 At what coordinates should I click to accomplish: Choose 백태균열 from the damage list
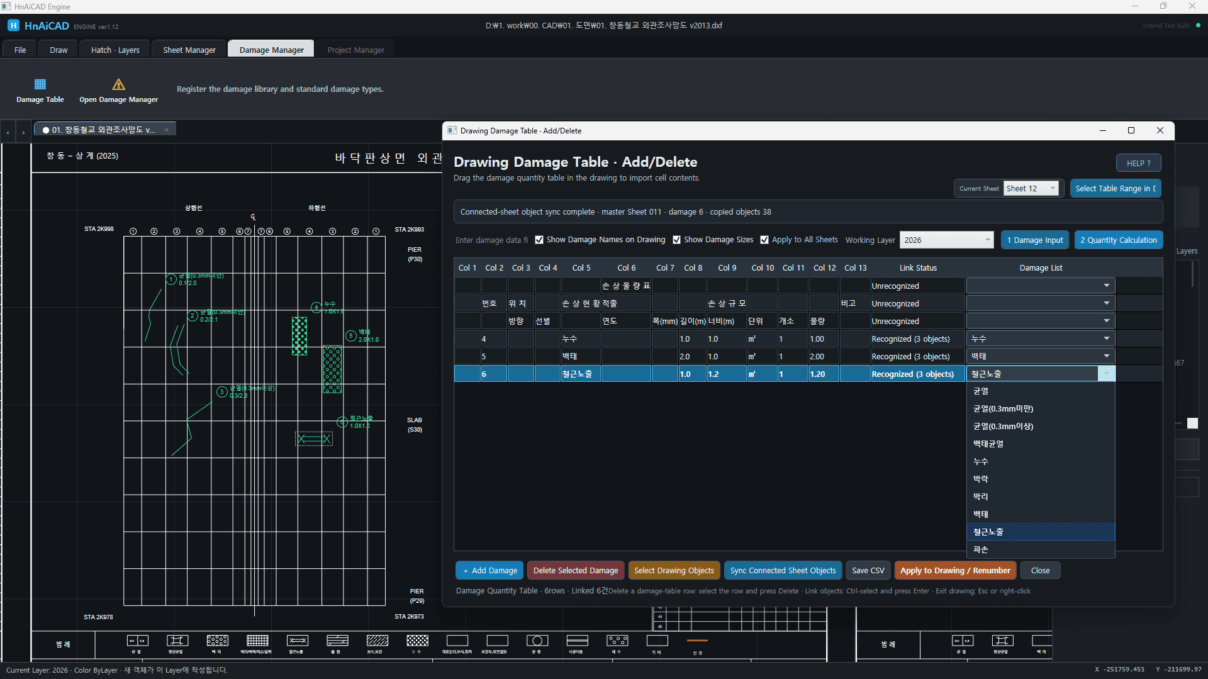click(1041, 444)
